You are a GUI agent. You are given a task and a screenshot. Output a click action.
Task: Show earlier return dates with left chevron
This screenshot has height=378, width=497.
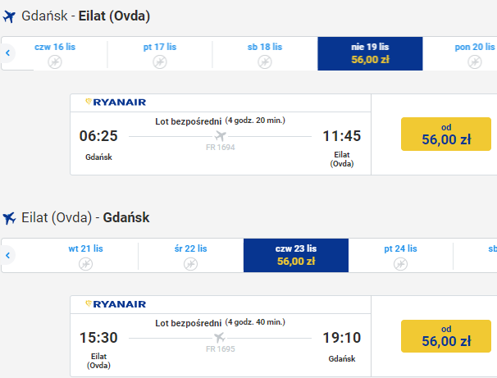[8, 255]
